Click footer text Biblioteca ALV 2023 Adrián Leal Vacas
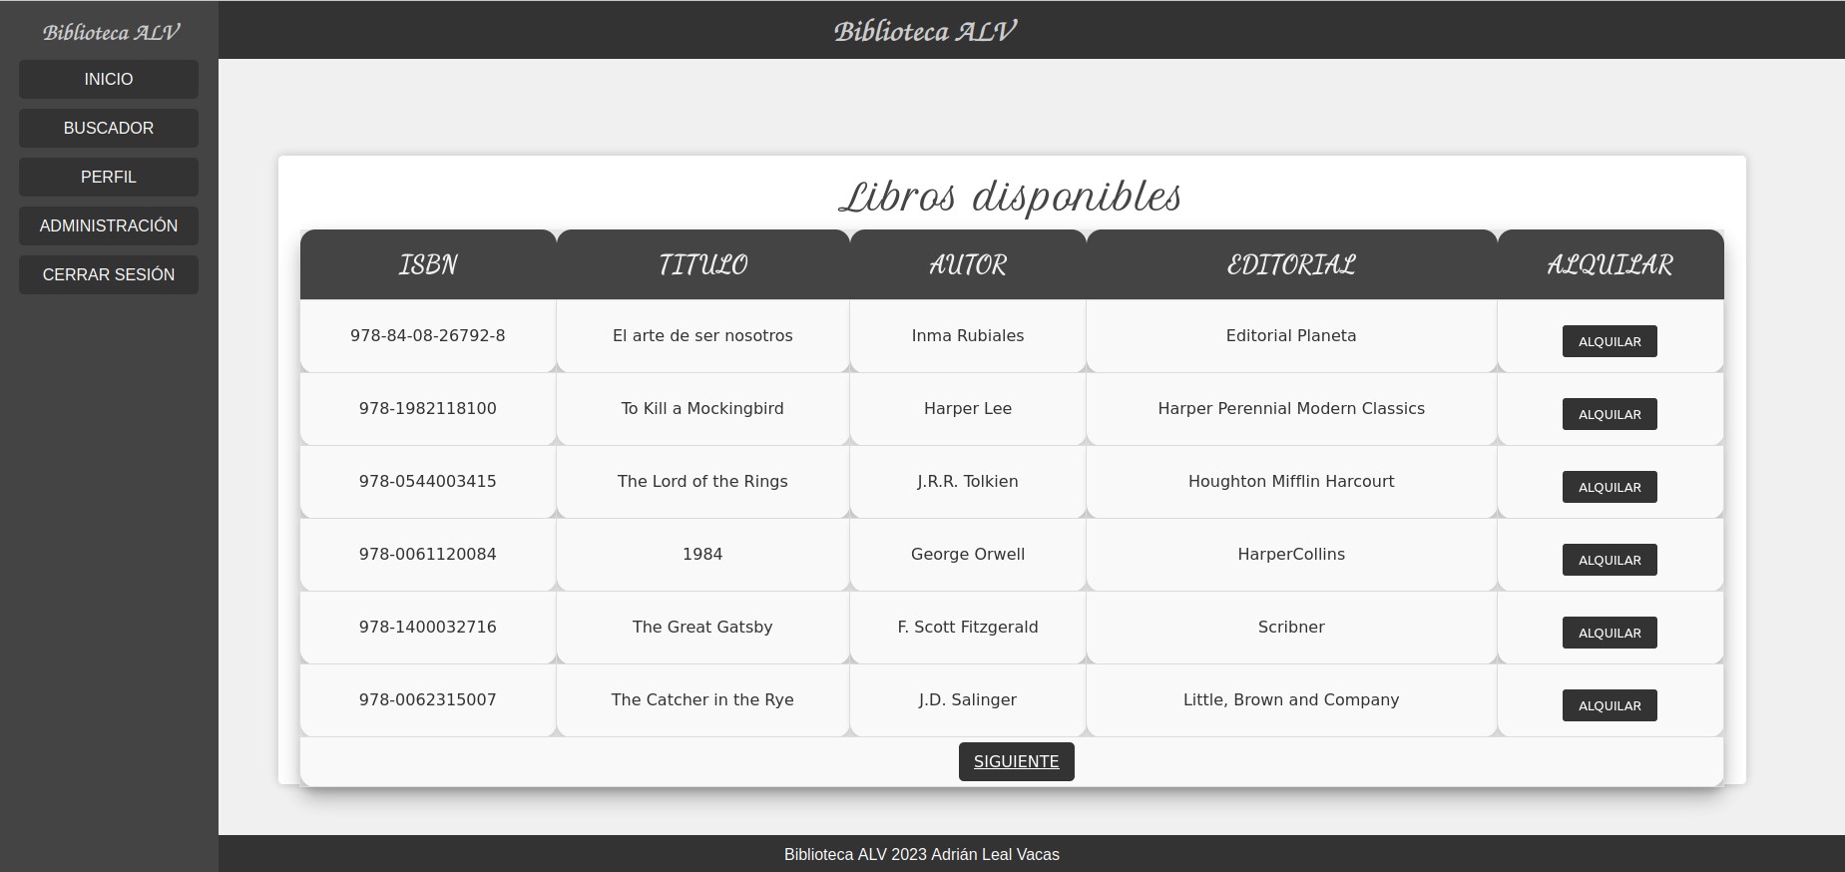Screen dimensions: 1845x872 (x=922, y=854)
